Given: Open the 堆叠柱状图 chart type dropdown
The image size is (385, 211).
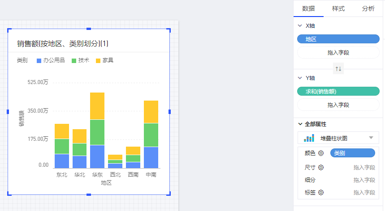Looking at the screenshot, I should (371, 138).
